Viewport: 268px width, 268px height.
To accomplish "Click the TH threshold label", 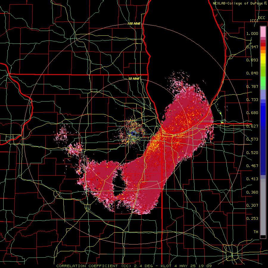I will tap(256, 232).
